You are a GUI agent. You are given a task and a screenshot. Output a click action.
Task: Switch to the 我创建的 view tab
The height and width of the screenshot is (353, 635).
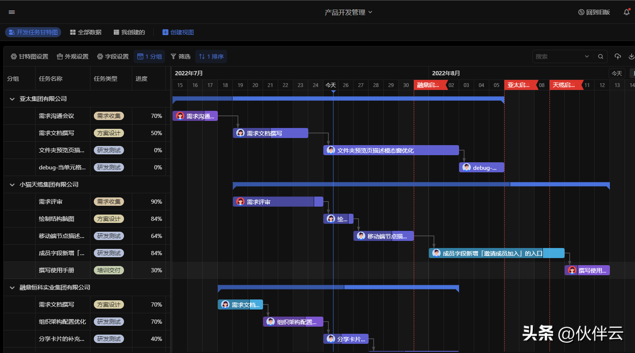click(129, 32)
